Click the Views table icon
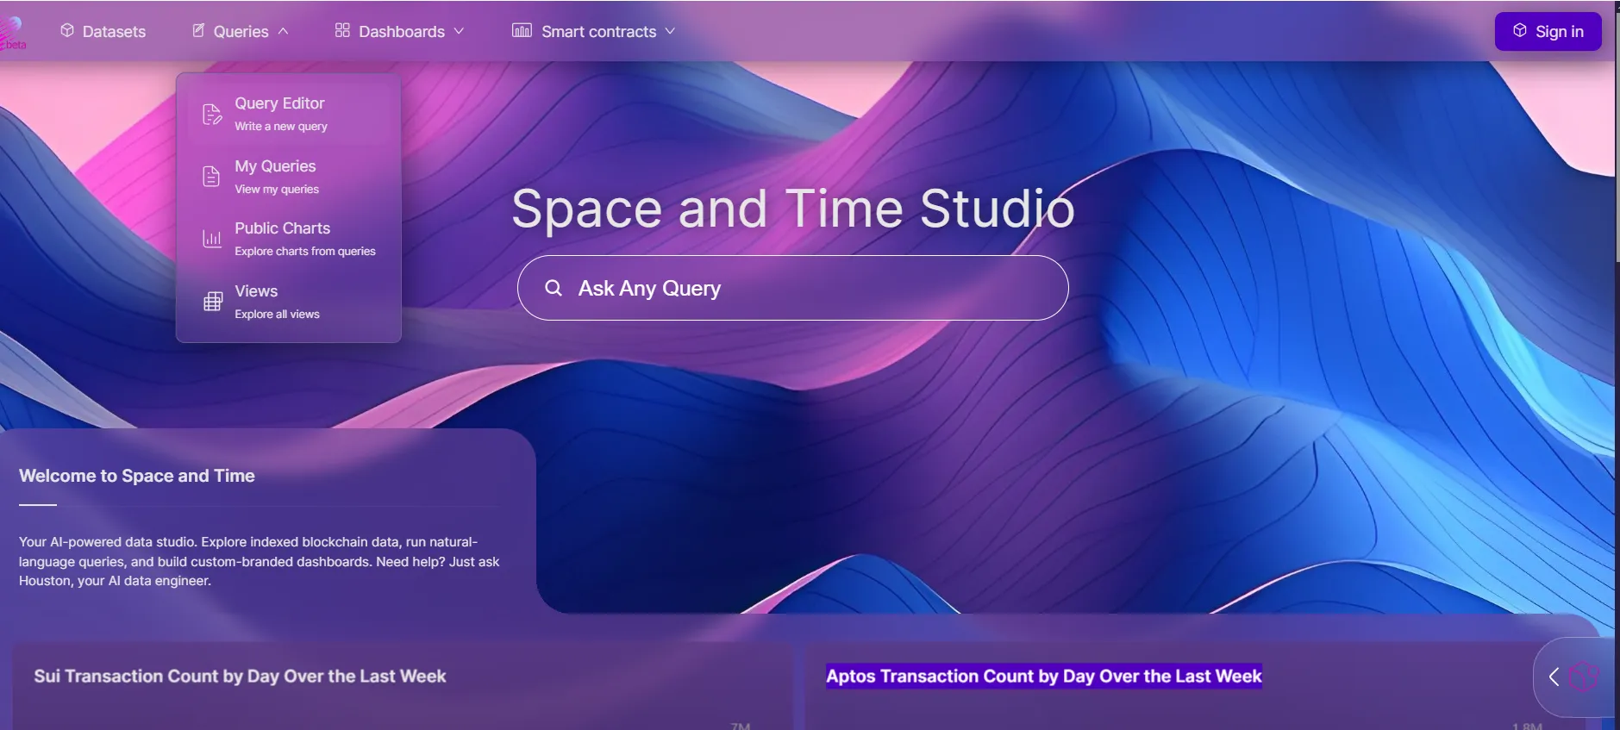This screenshot has width=1620, height=730. pos(212,302)
